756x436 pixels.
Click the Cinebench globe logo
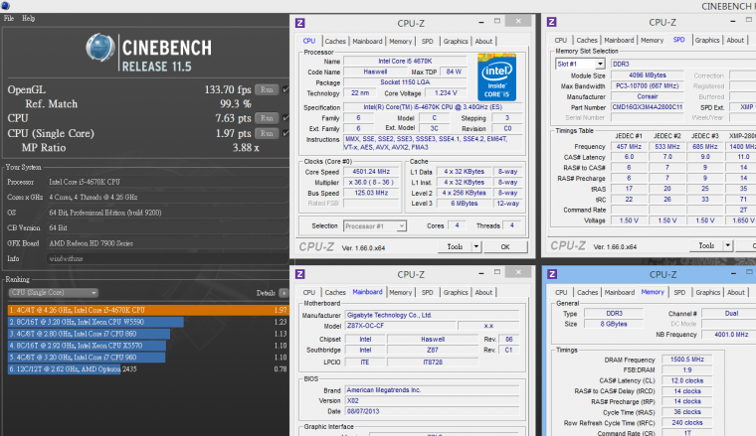tap(100, 48)
